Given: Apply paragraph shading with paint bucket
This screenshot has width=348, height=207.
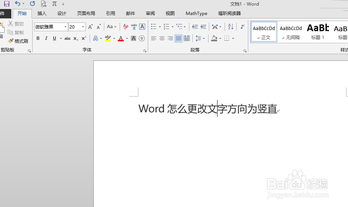Looking at the screenshot, I should point(214,38).
